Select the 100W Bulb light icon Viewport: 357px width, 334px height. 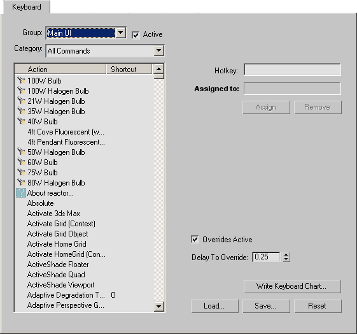[x=21, y=80]
